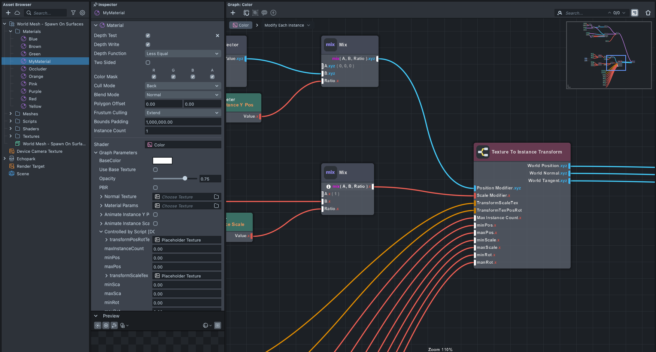
Task: Click the comment bubble icon in Graph toolbar
Action: click(x=264, y=13)
